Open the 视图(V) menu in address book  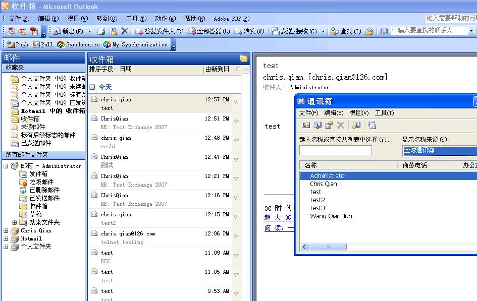click(x=359, y=113)
